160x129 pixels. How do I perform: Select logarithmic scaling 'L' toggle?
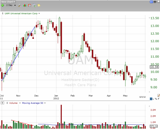(x=153, y=99)
